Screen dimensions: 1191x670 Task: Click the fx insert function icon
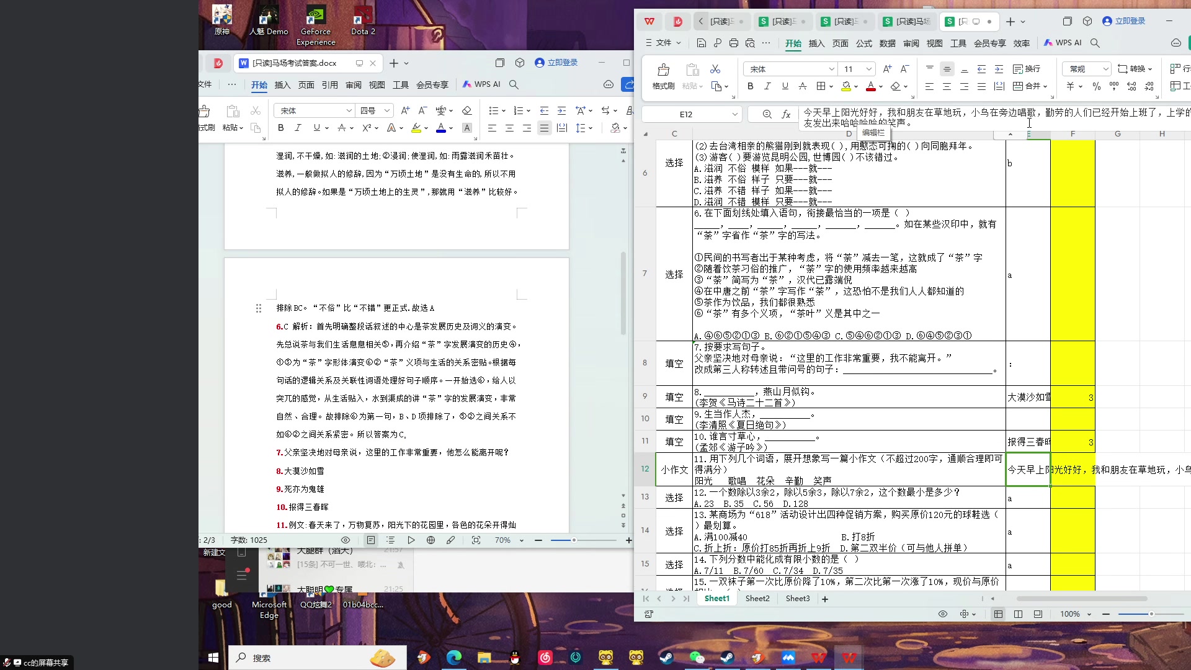point(786,114)
